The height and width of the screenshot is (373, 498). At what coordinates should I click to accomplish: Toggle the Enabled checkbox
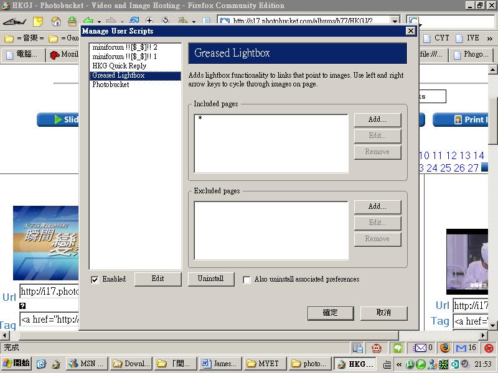pyautogui.click(x=95, y=279)
